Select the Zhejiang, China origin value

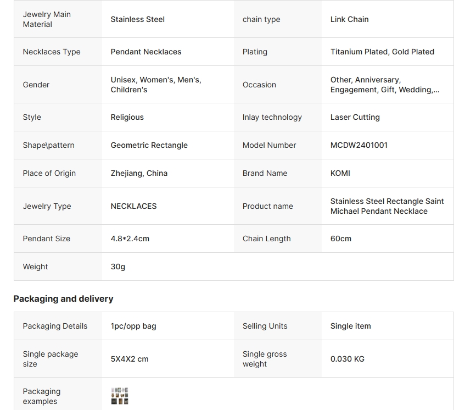coord(139,173)
